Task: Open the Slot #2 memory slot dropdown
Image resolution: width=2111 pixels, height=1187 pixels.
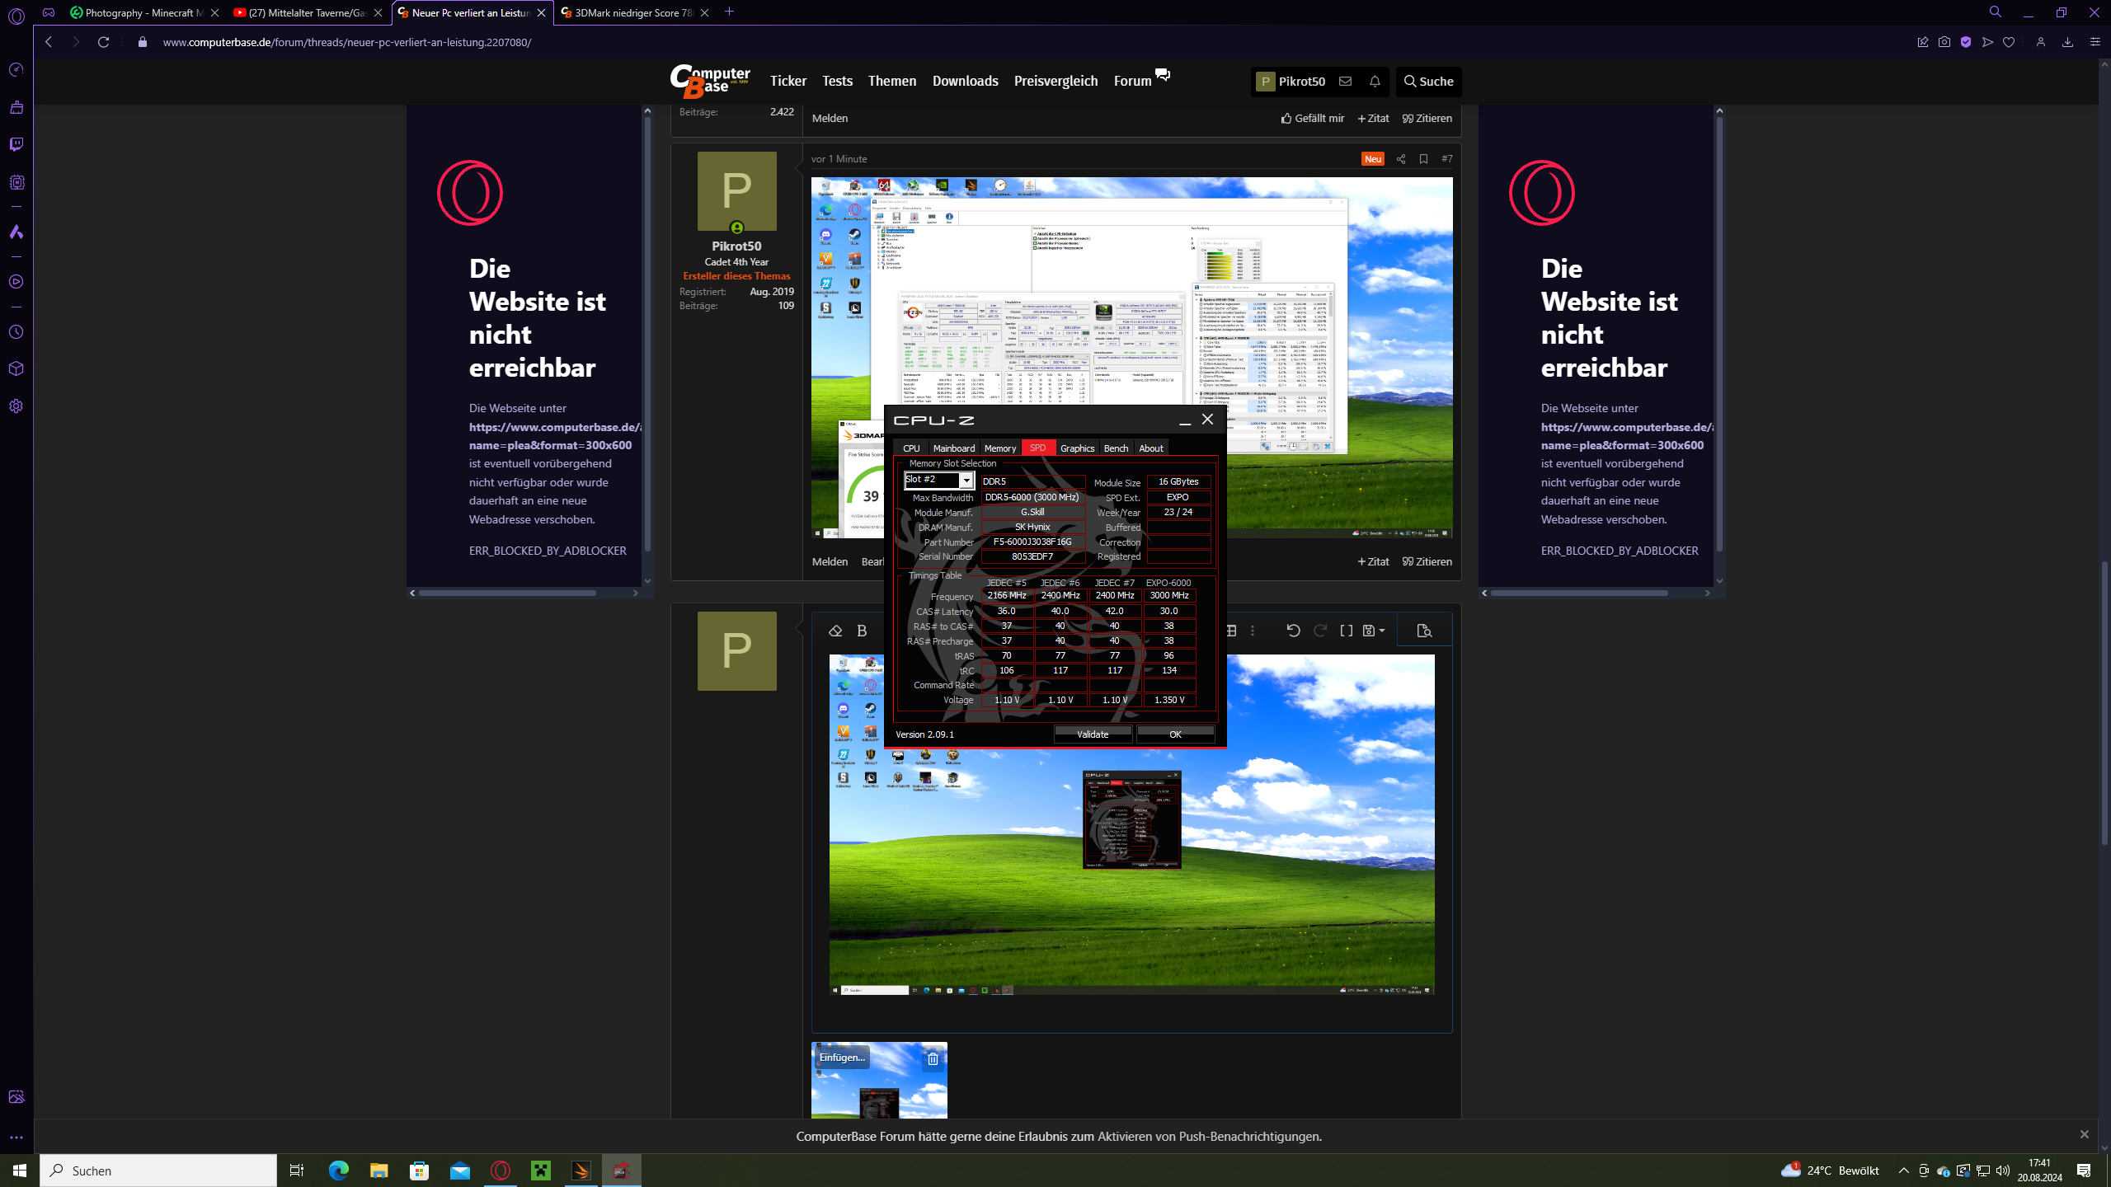Action: (966, 480)
